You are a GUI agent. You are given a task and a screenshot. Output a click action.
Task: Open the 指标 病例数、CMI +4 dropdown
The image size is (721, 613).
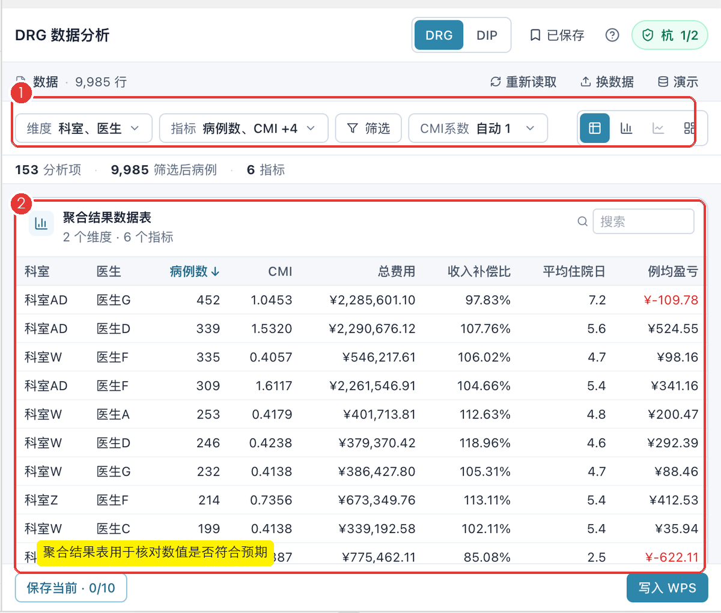(243, 128)
